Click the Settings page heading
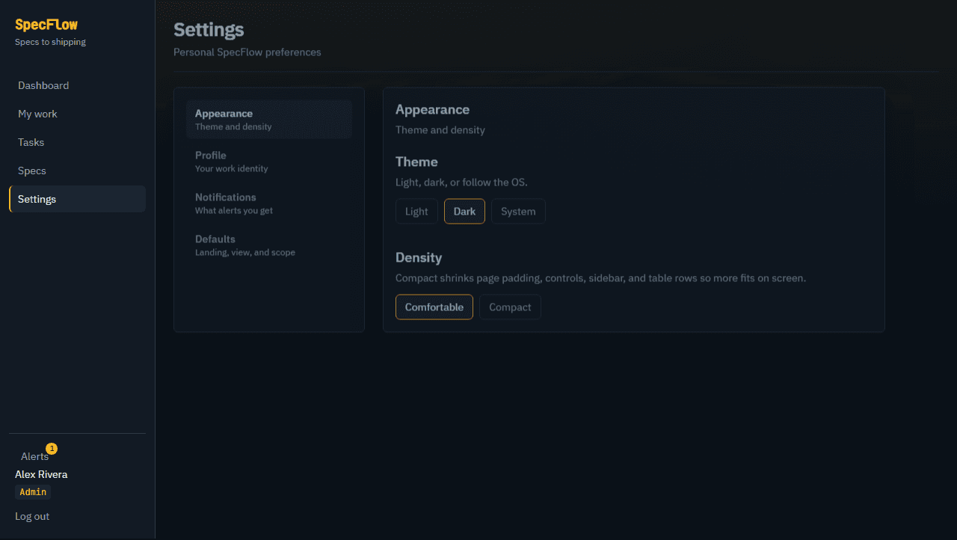Viewport: 957px width, 540px height. (209, 30)
